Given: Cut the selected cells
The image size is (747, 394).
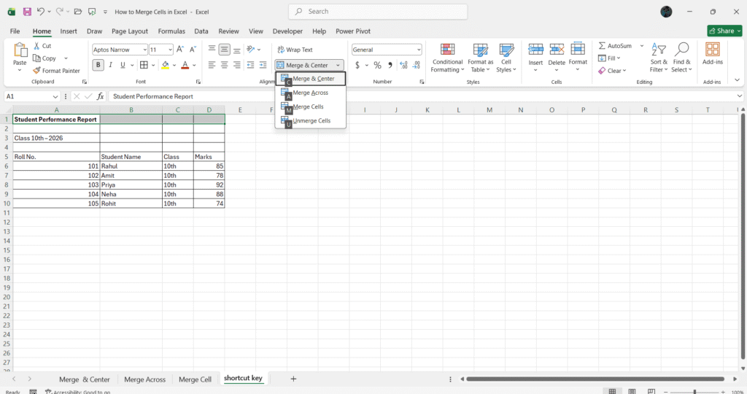Looking at the screenshot, I should coord(42,46).
